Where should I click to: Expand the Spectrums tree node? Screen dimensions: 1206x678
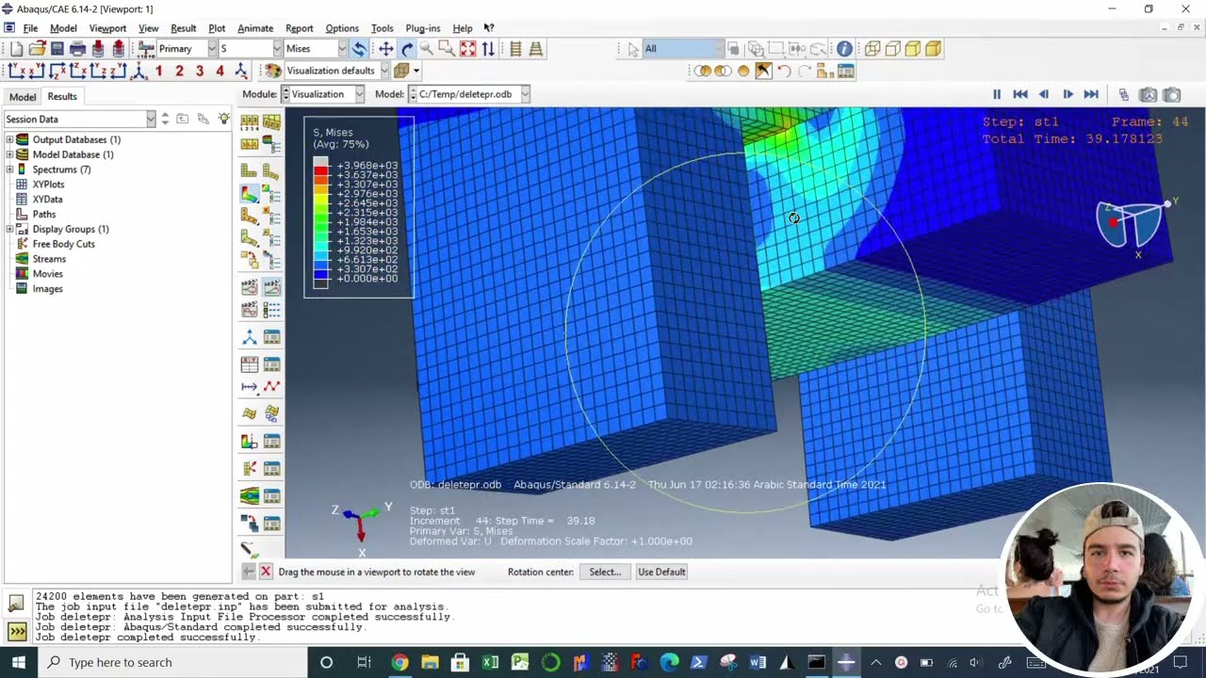[x=9, y=169]
